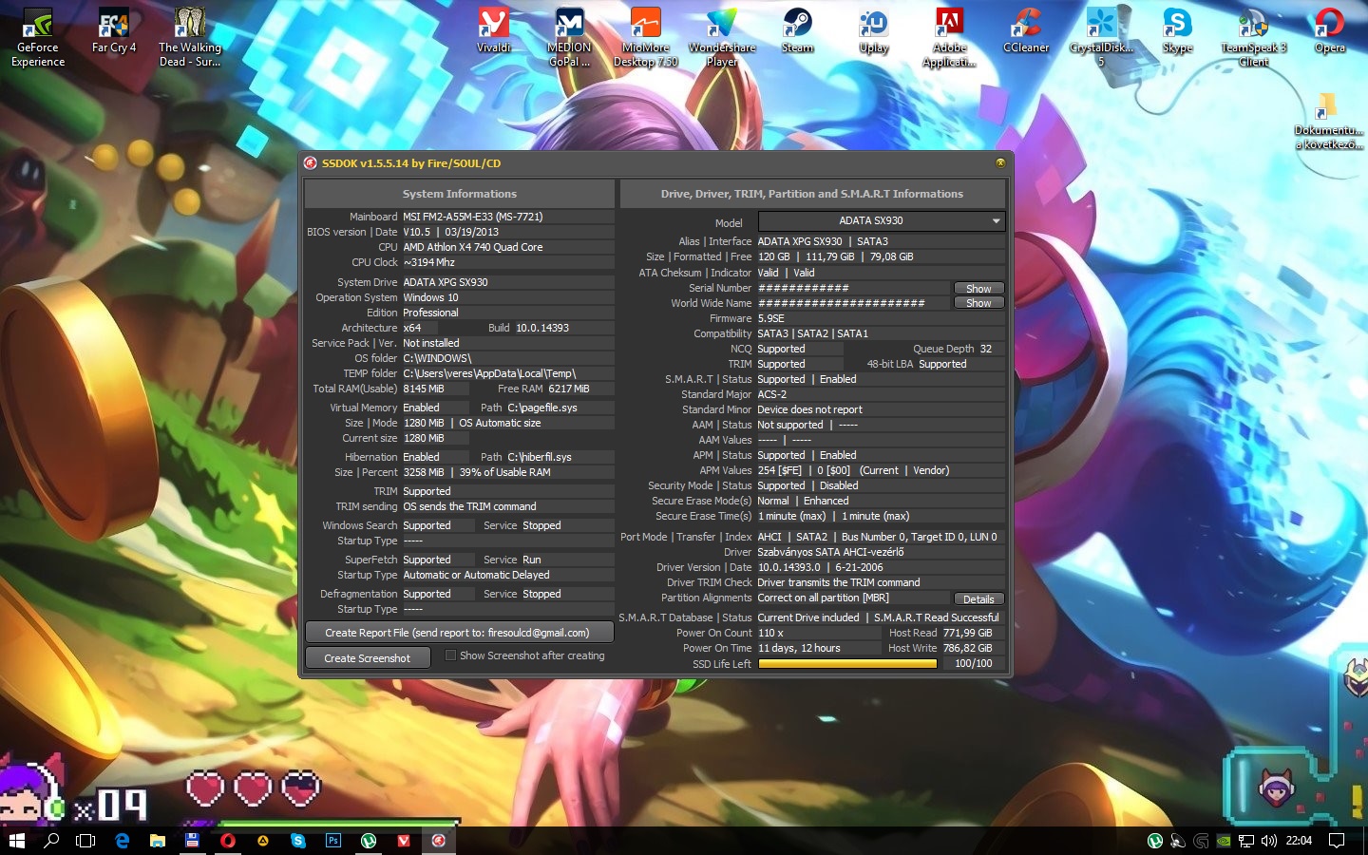Select CCleaner desktop shortcut
The image size is (1368, 855).
coord(1026,31)
